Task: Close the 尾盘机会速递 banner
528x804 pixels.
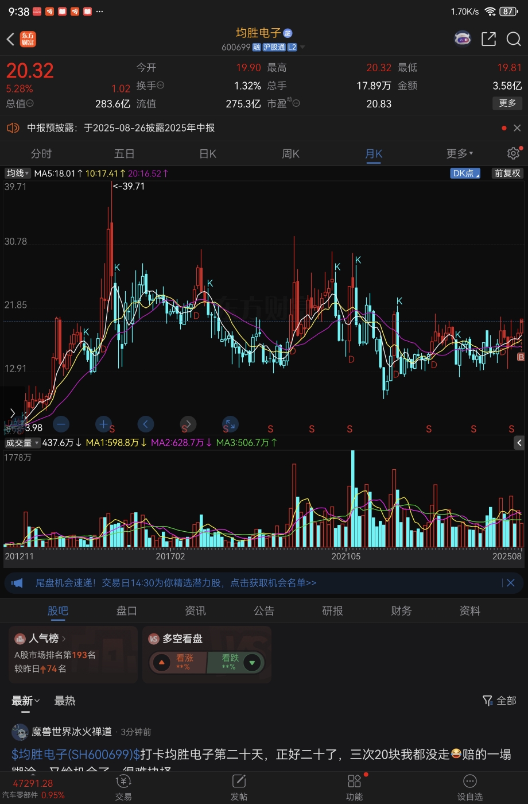Action: (x=510, y=583)
